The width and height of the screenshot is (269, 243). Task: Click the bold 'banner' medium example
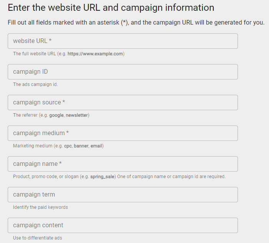81,146
